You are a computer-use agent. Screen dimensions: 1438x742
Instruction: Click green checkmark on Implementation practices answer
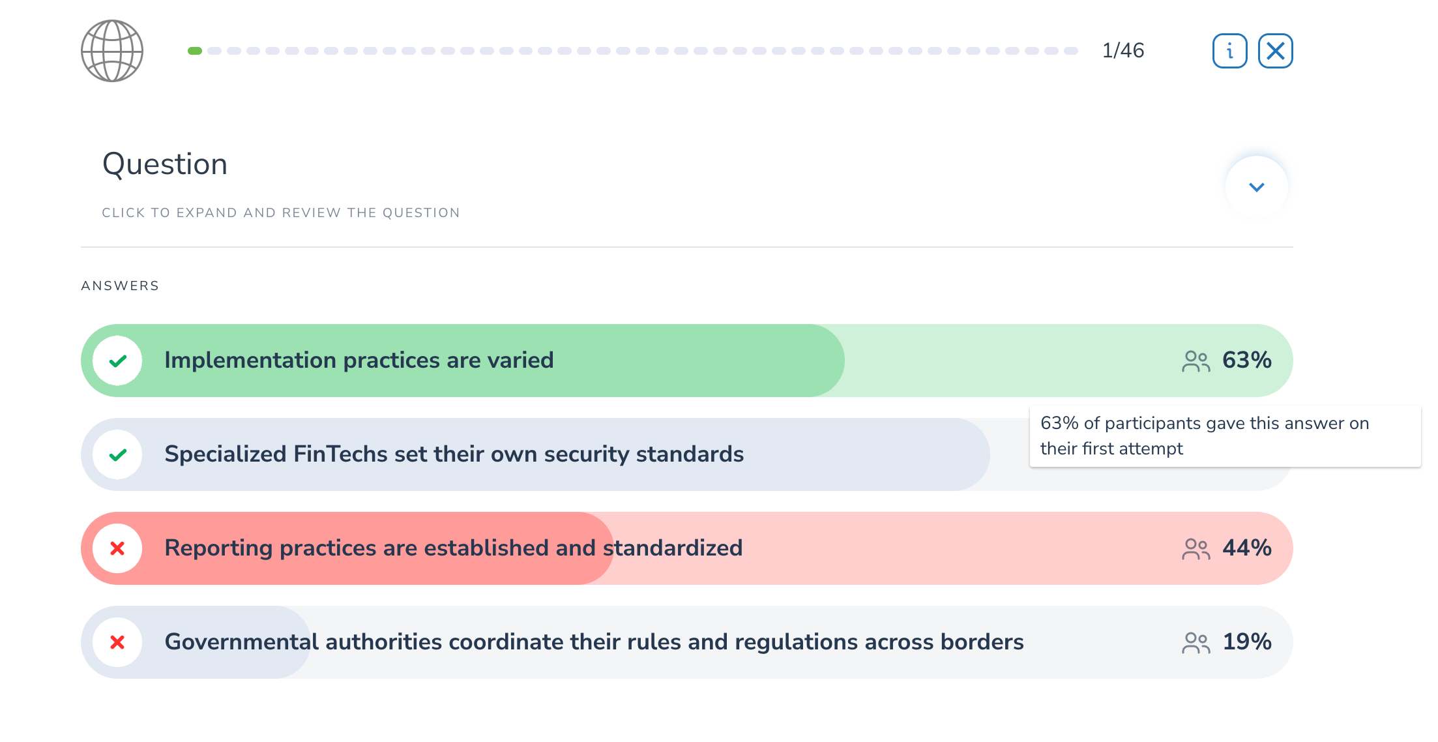(x=117, y=361)
